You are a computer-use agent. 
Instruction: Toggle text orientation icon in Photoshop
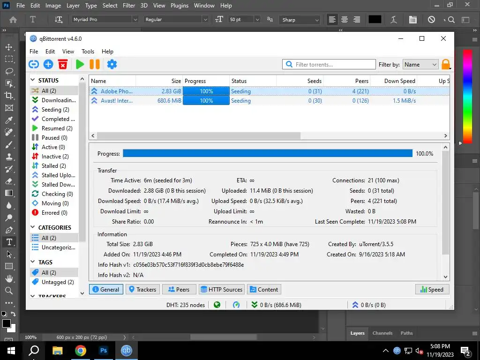(59, 20)
